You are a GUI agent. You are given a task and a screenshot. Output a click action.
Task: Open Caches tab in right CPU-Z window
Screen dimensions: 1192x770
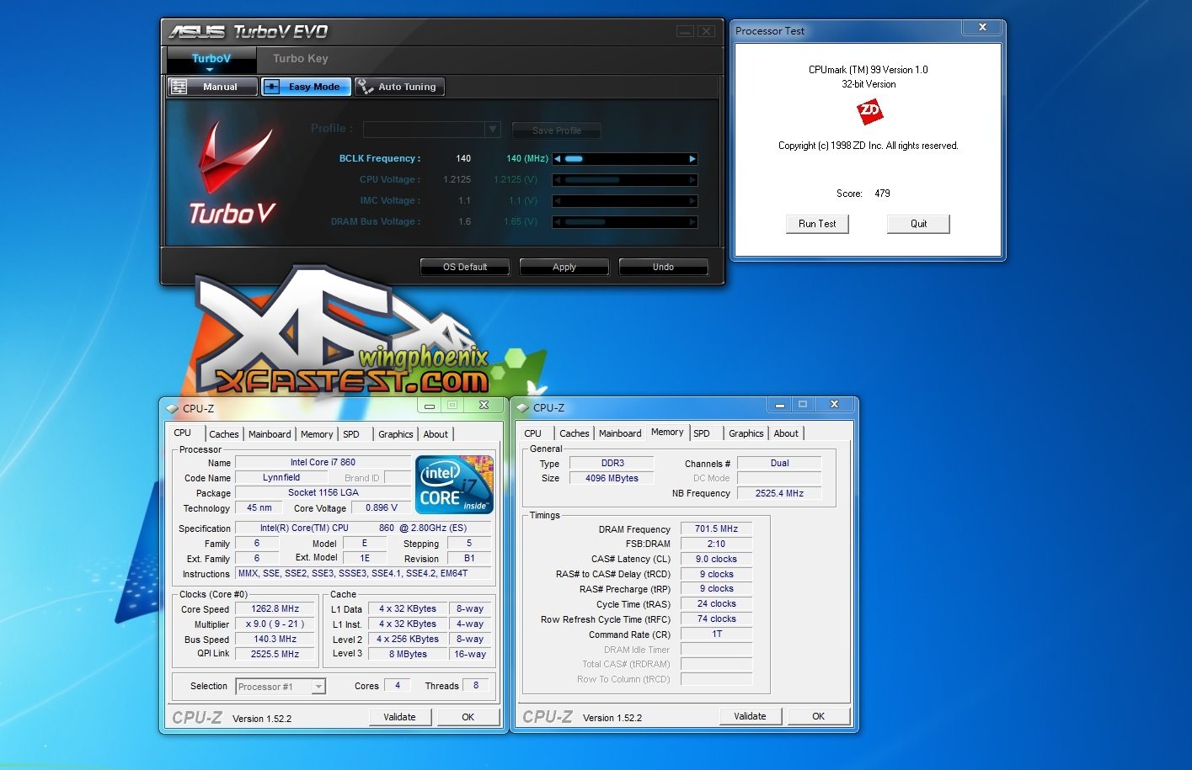coord(575,433)
